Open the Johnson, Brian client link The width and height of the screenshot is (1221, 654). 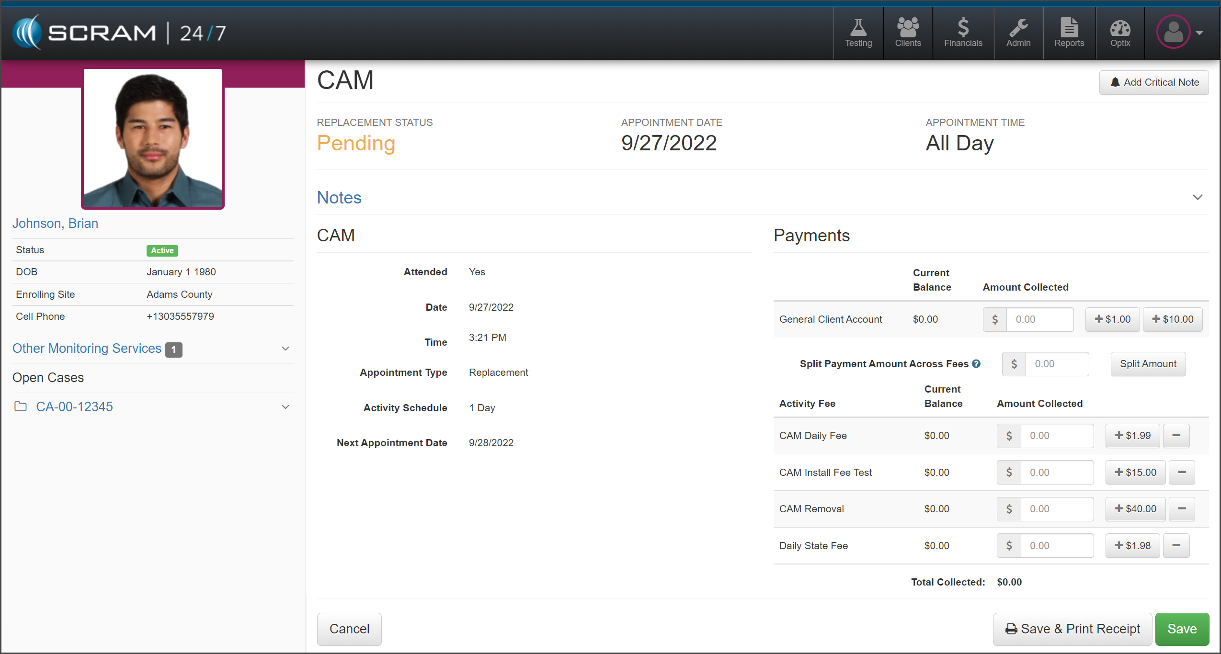[55, 224]
